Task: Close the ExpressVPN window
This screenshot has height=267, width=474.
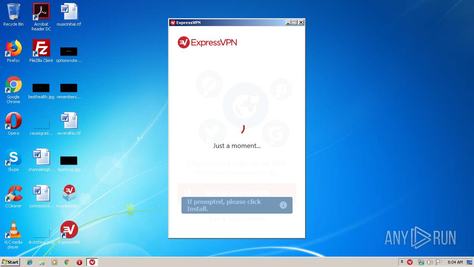Action: [301, 23]
